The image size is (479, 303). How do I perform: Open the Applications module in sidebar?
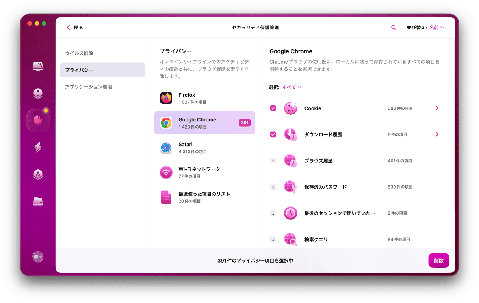click(x=38, y=174)
